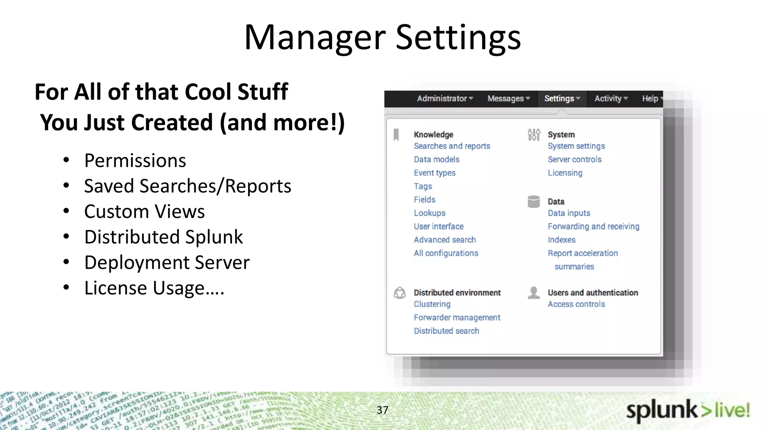Open the Activity dropdown menu

[611, 99]
